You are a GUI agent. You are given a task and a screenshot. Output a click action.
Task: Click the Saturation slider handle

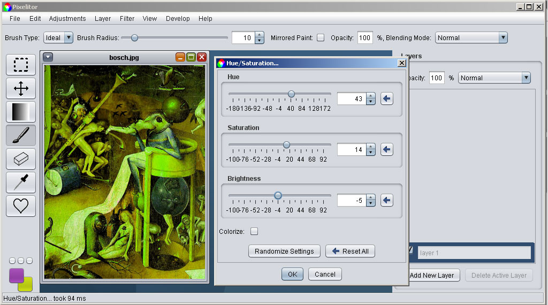coord(286,144)
